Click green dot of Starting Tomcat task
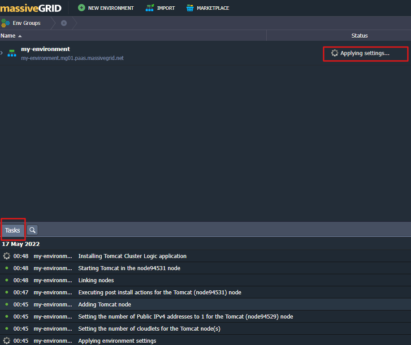 pos(7,268)
